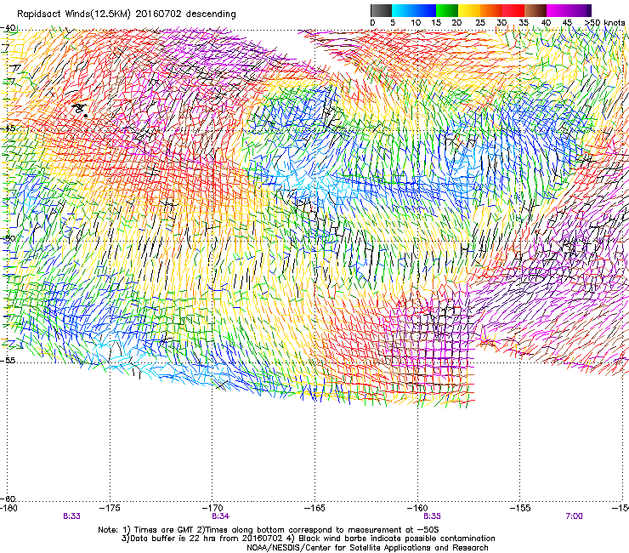Screen dimensions: 629x553
Task: Click the -60 latitude axis label
Action: tap(8, 499)
